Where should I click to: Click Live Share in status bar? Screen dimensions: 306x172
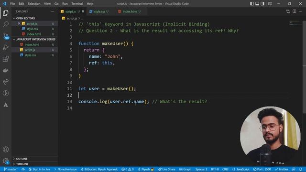point(166,169)
